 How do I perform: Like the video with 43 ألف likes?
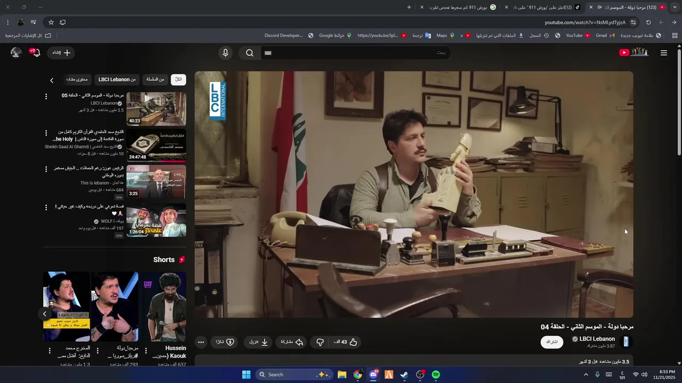pyautogui.click(x=345, y=342)
